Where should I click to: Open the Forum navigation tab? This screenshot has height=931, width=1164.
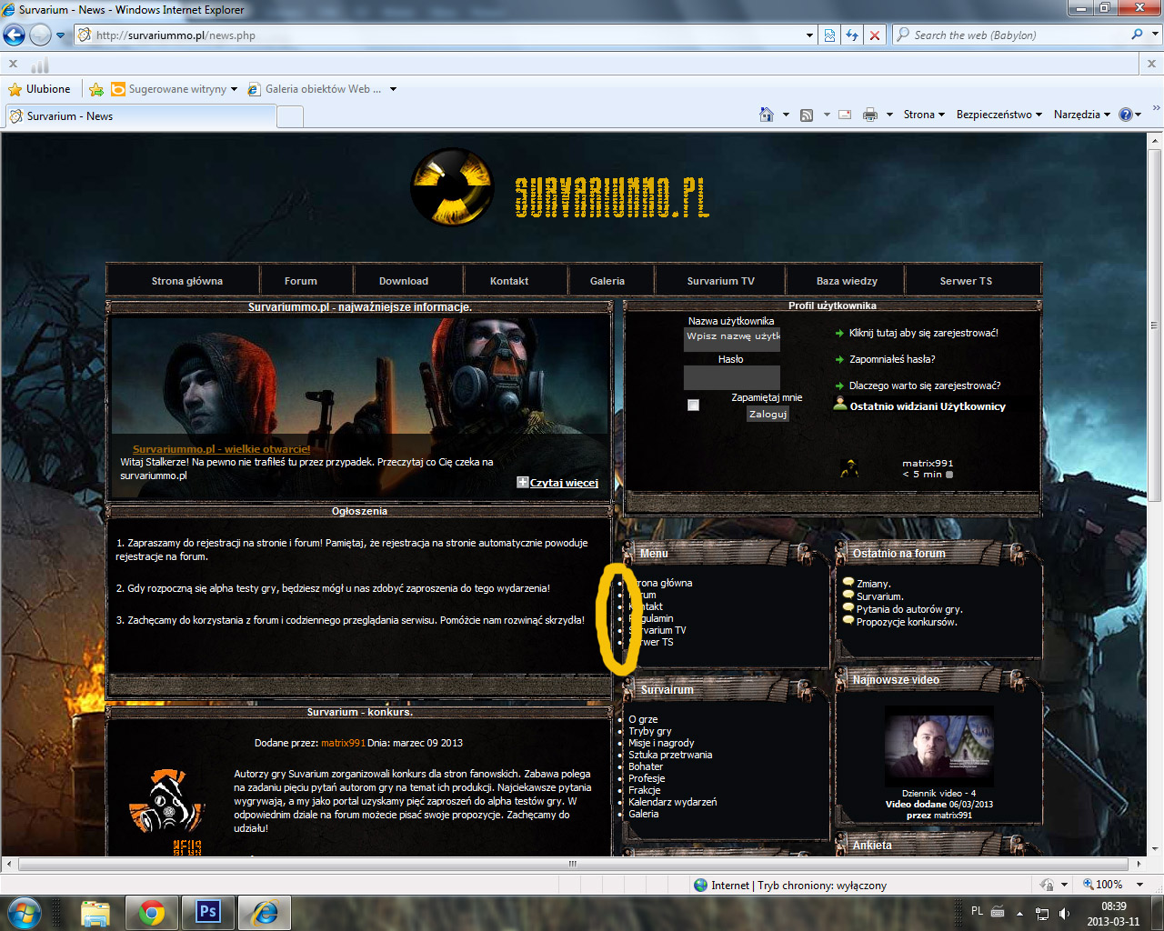coord(301,281)
